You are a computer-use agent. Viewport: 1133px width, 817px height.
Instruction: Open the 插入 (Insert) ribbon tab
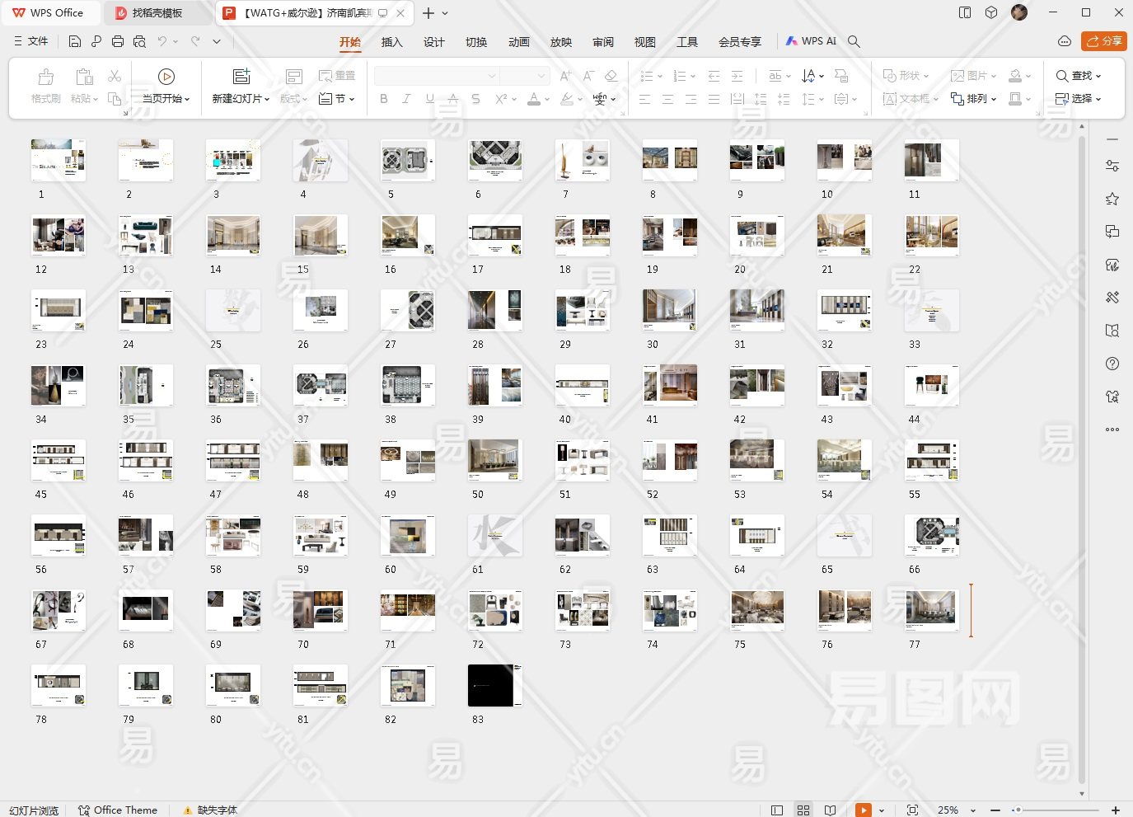[392, 42]
